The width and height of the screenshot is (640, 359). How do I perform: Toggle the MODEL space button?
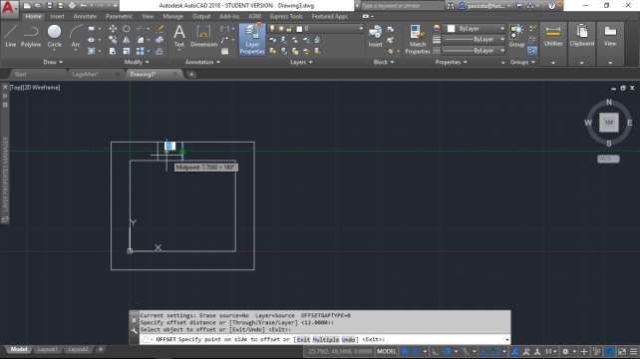[386, 351]
